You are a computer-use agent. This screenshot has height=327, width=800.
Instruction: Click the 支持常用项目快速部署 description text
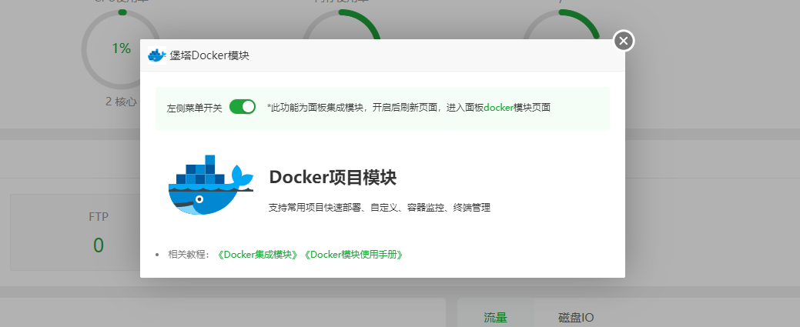tap(380, 208)
